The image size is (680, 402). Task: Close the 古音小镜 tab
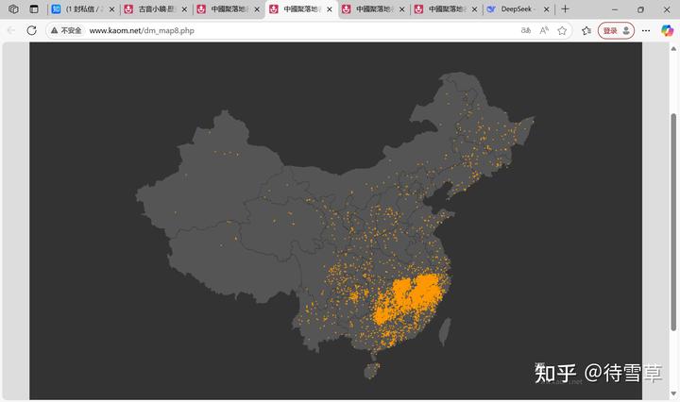point(184,9)
